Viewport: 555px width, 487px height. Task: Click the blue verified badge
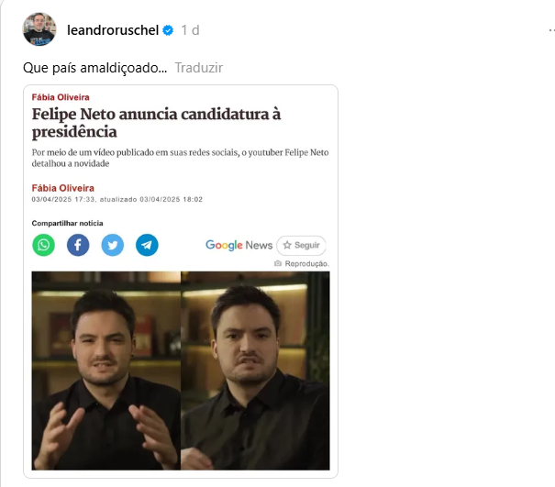(x=168, y=30)
